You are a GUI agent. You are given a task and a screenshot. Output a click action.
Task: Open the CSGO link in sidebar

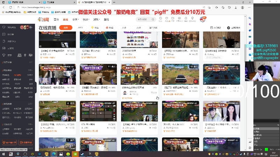coord(17,84)
